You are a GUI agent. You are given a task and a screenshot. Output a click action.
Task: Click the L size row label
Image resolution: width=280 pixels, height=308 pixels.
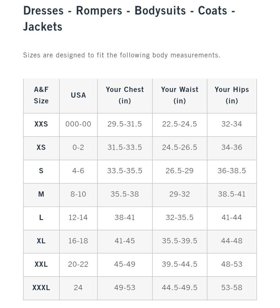41,218
